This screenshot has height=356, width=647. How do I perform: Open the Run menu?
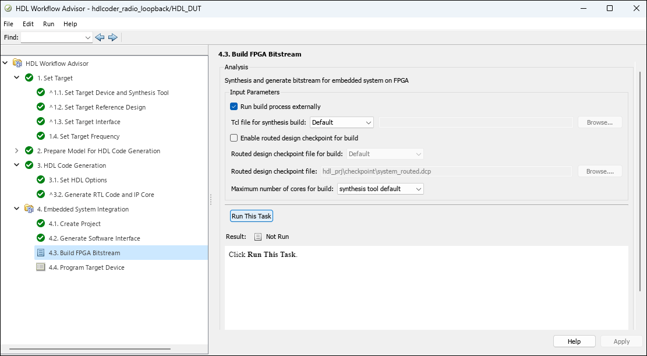(48, 24)
